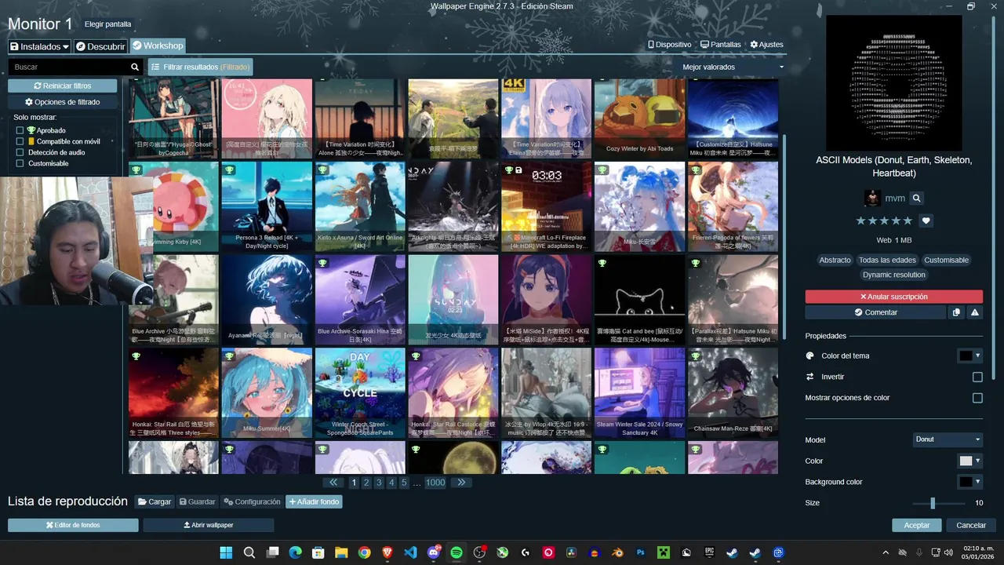1004x565 pixels.
Task: Open the Dispositivo menu
Action: [x=669, y=45]
